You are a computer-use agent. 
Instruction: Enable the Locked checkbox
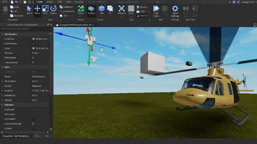click(x=34, y=128)
